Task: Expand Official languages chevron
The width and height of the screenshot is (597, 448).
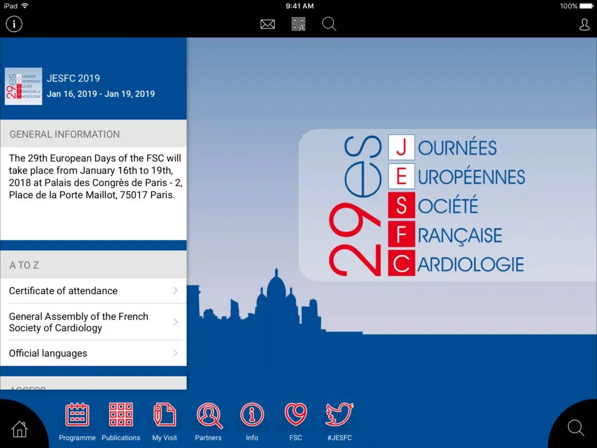Action: tap(175, 353)
